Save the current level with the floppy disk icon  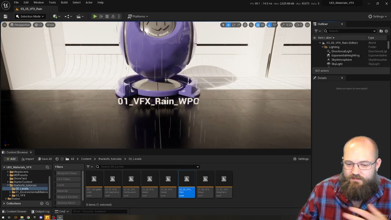(5, 16)
